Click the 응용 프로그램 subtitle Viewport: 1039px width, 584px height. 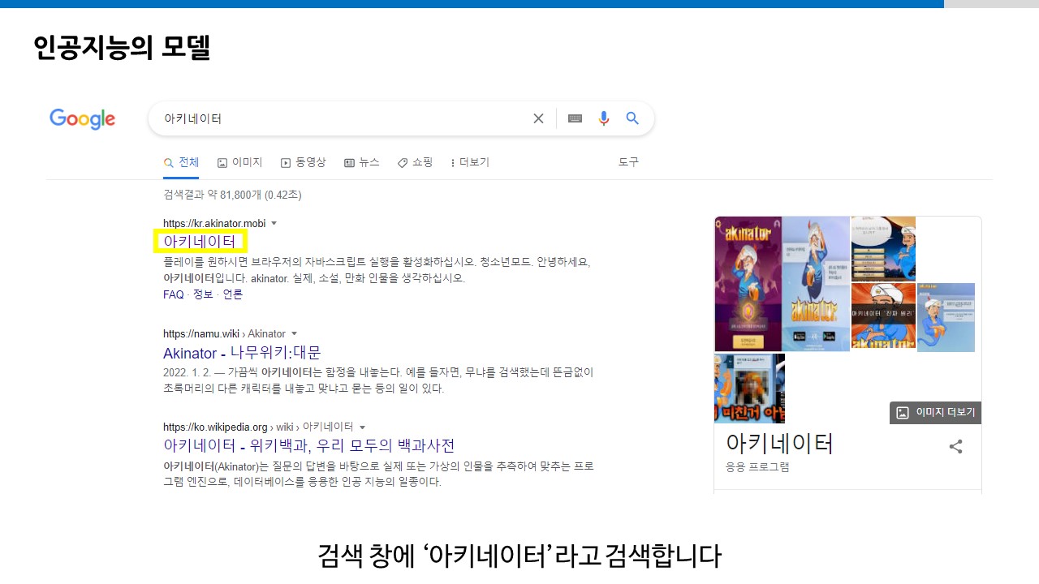coord(757,467)
